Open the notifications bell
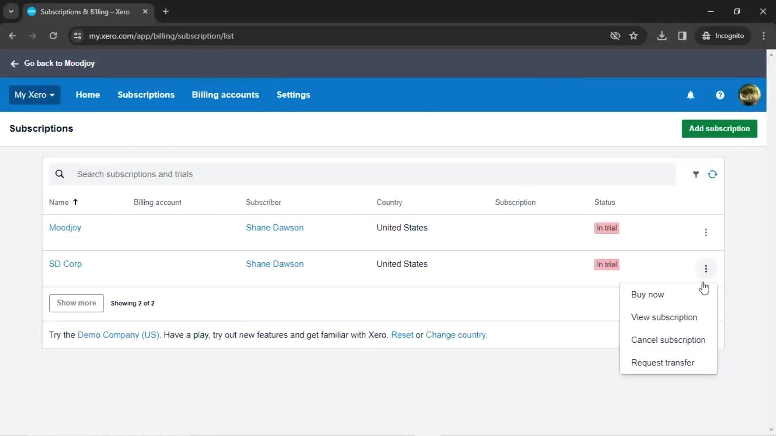Viewport: 776px width, 436px height. [x=691, y=95]
